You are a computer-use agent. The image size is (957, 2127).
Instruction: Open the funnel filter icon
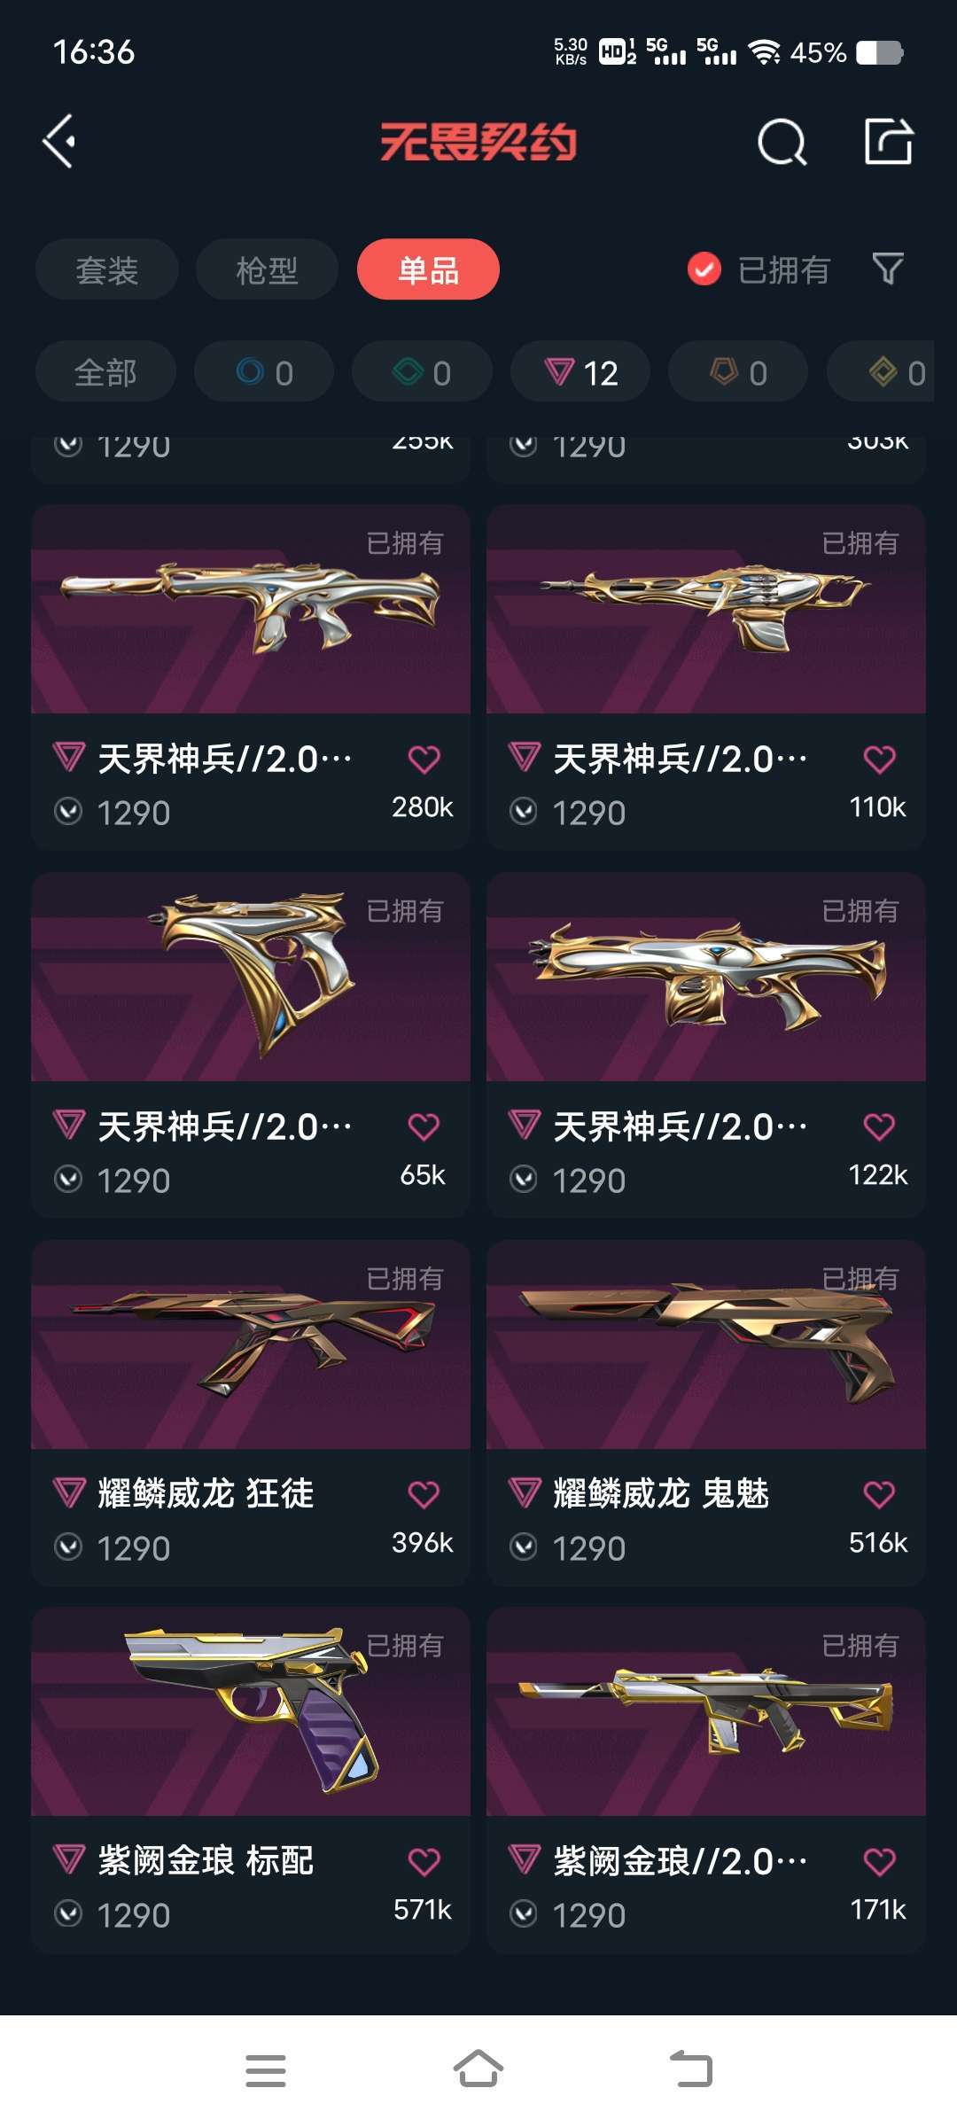pos(888,269)
